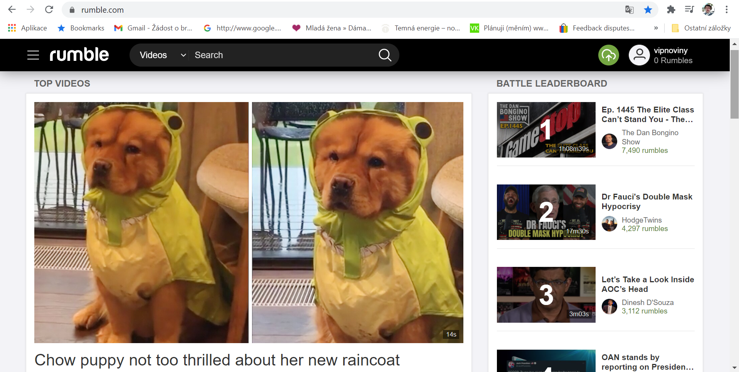Open the Feedback disputes bookmark
The height and width of the screenshot is (372, 739).
(597, 28)
